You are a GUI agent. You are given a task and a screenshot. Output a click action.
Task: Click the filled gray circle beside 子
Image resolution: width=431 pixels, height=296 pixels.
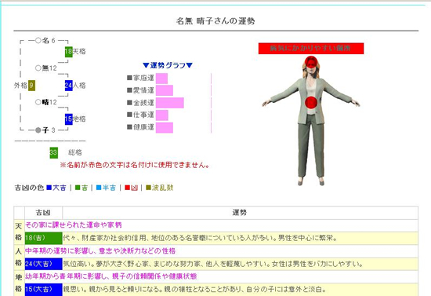point(38,130)
